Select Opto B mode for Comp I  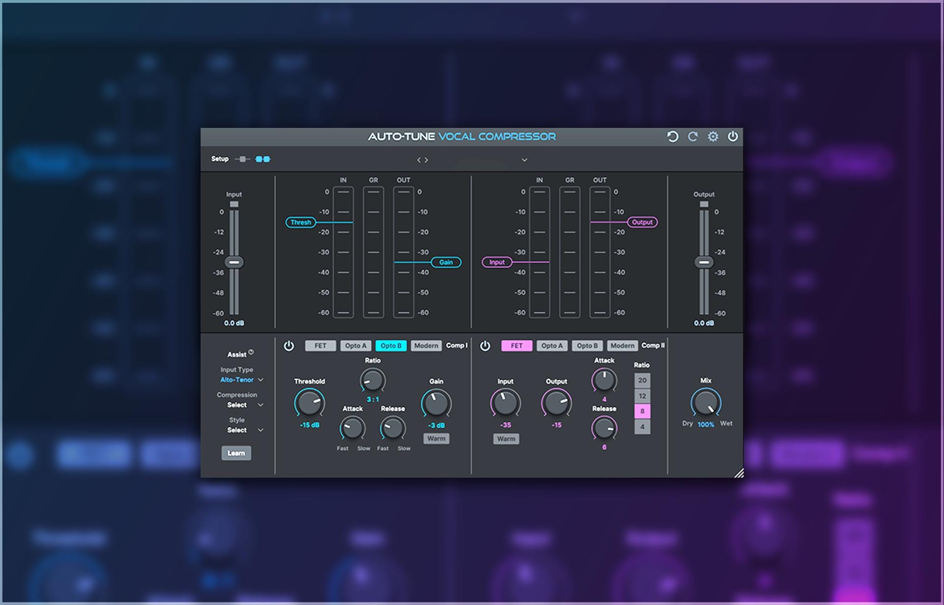point(391,346)
